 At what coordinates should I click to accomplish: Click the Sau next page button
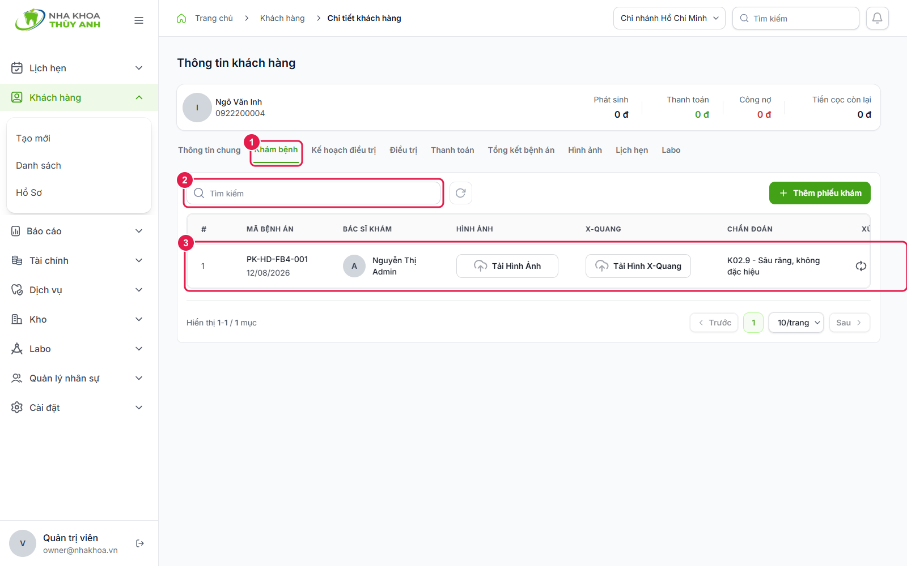pyautogui.click(x=849, y=323)
